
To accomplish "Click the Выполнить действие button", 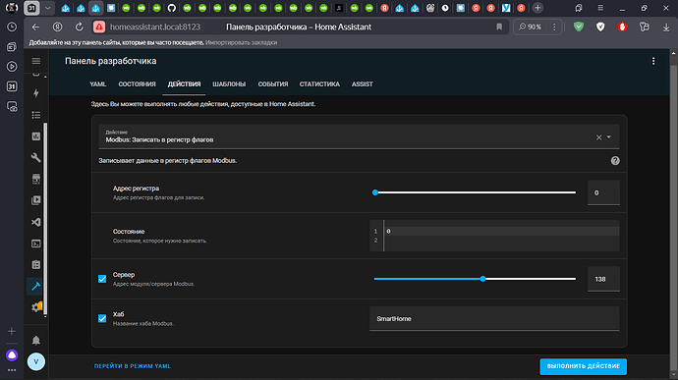I will [583, 366].
